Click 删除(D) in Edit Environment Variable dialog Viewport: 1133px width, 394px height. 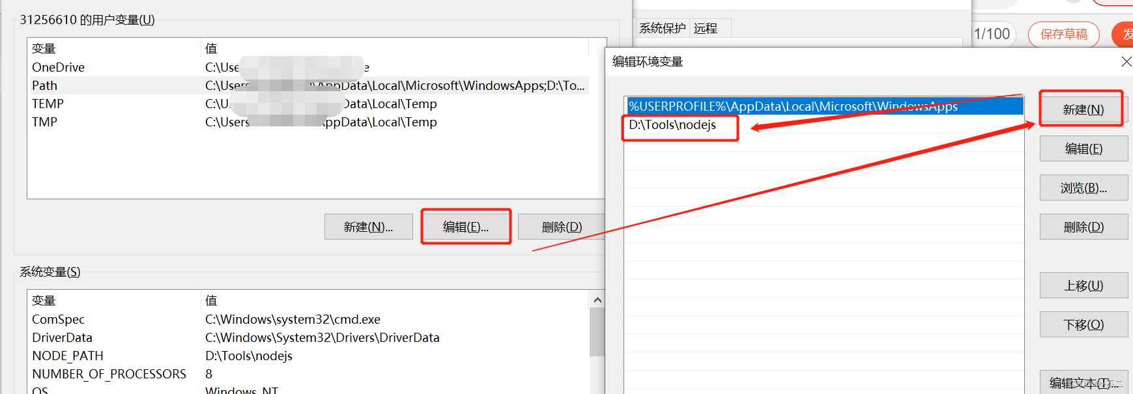pos(1083,227)
